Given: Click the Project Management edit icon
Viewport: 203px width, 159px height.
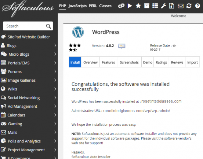Looking at the screenshot, I should coord(3,149).
